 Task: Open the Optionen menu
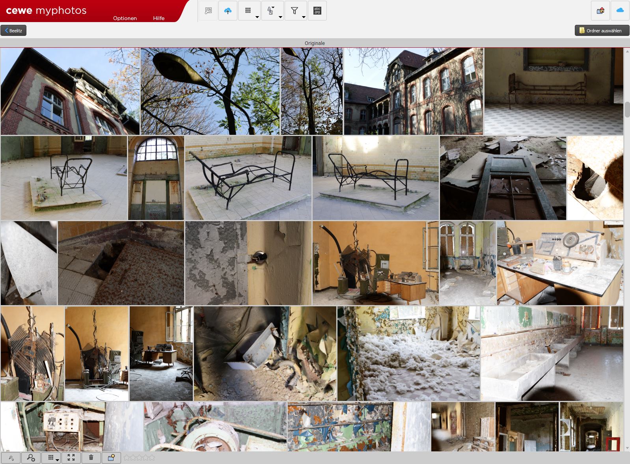coord(125,18)
